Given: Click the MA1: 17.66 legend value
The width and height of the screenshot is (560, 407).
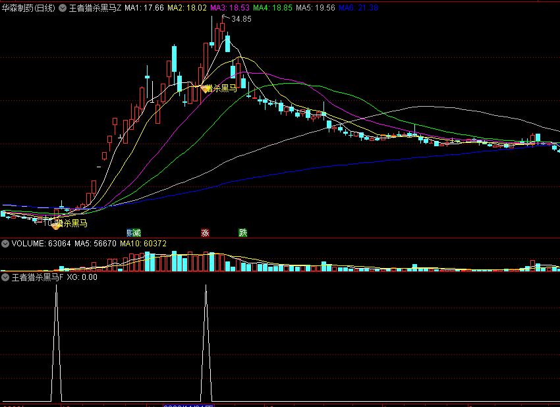Looking at the screenshot, I should pos(144,8).
